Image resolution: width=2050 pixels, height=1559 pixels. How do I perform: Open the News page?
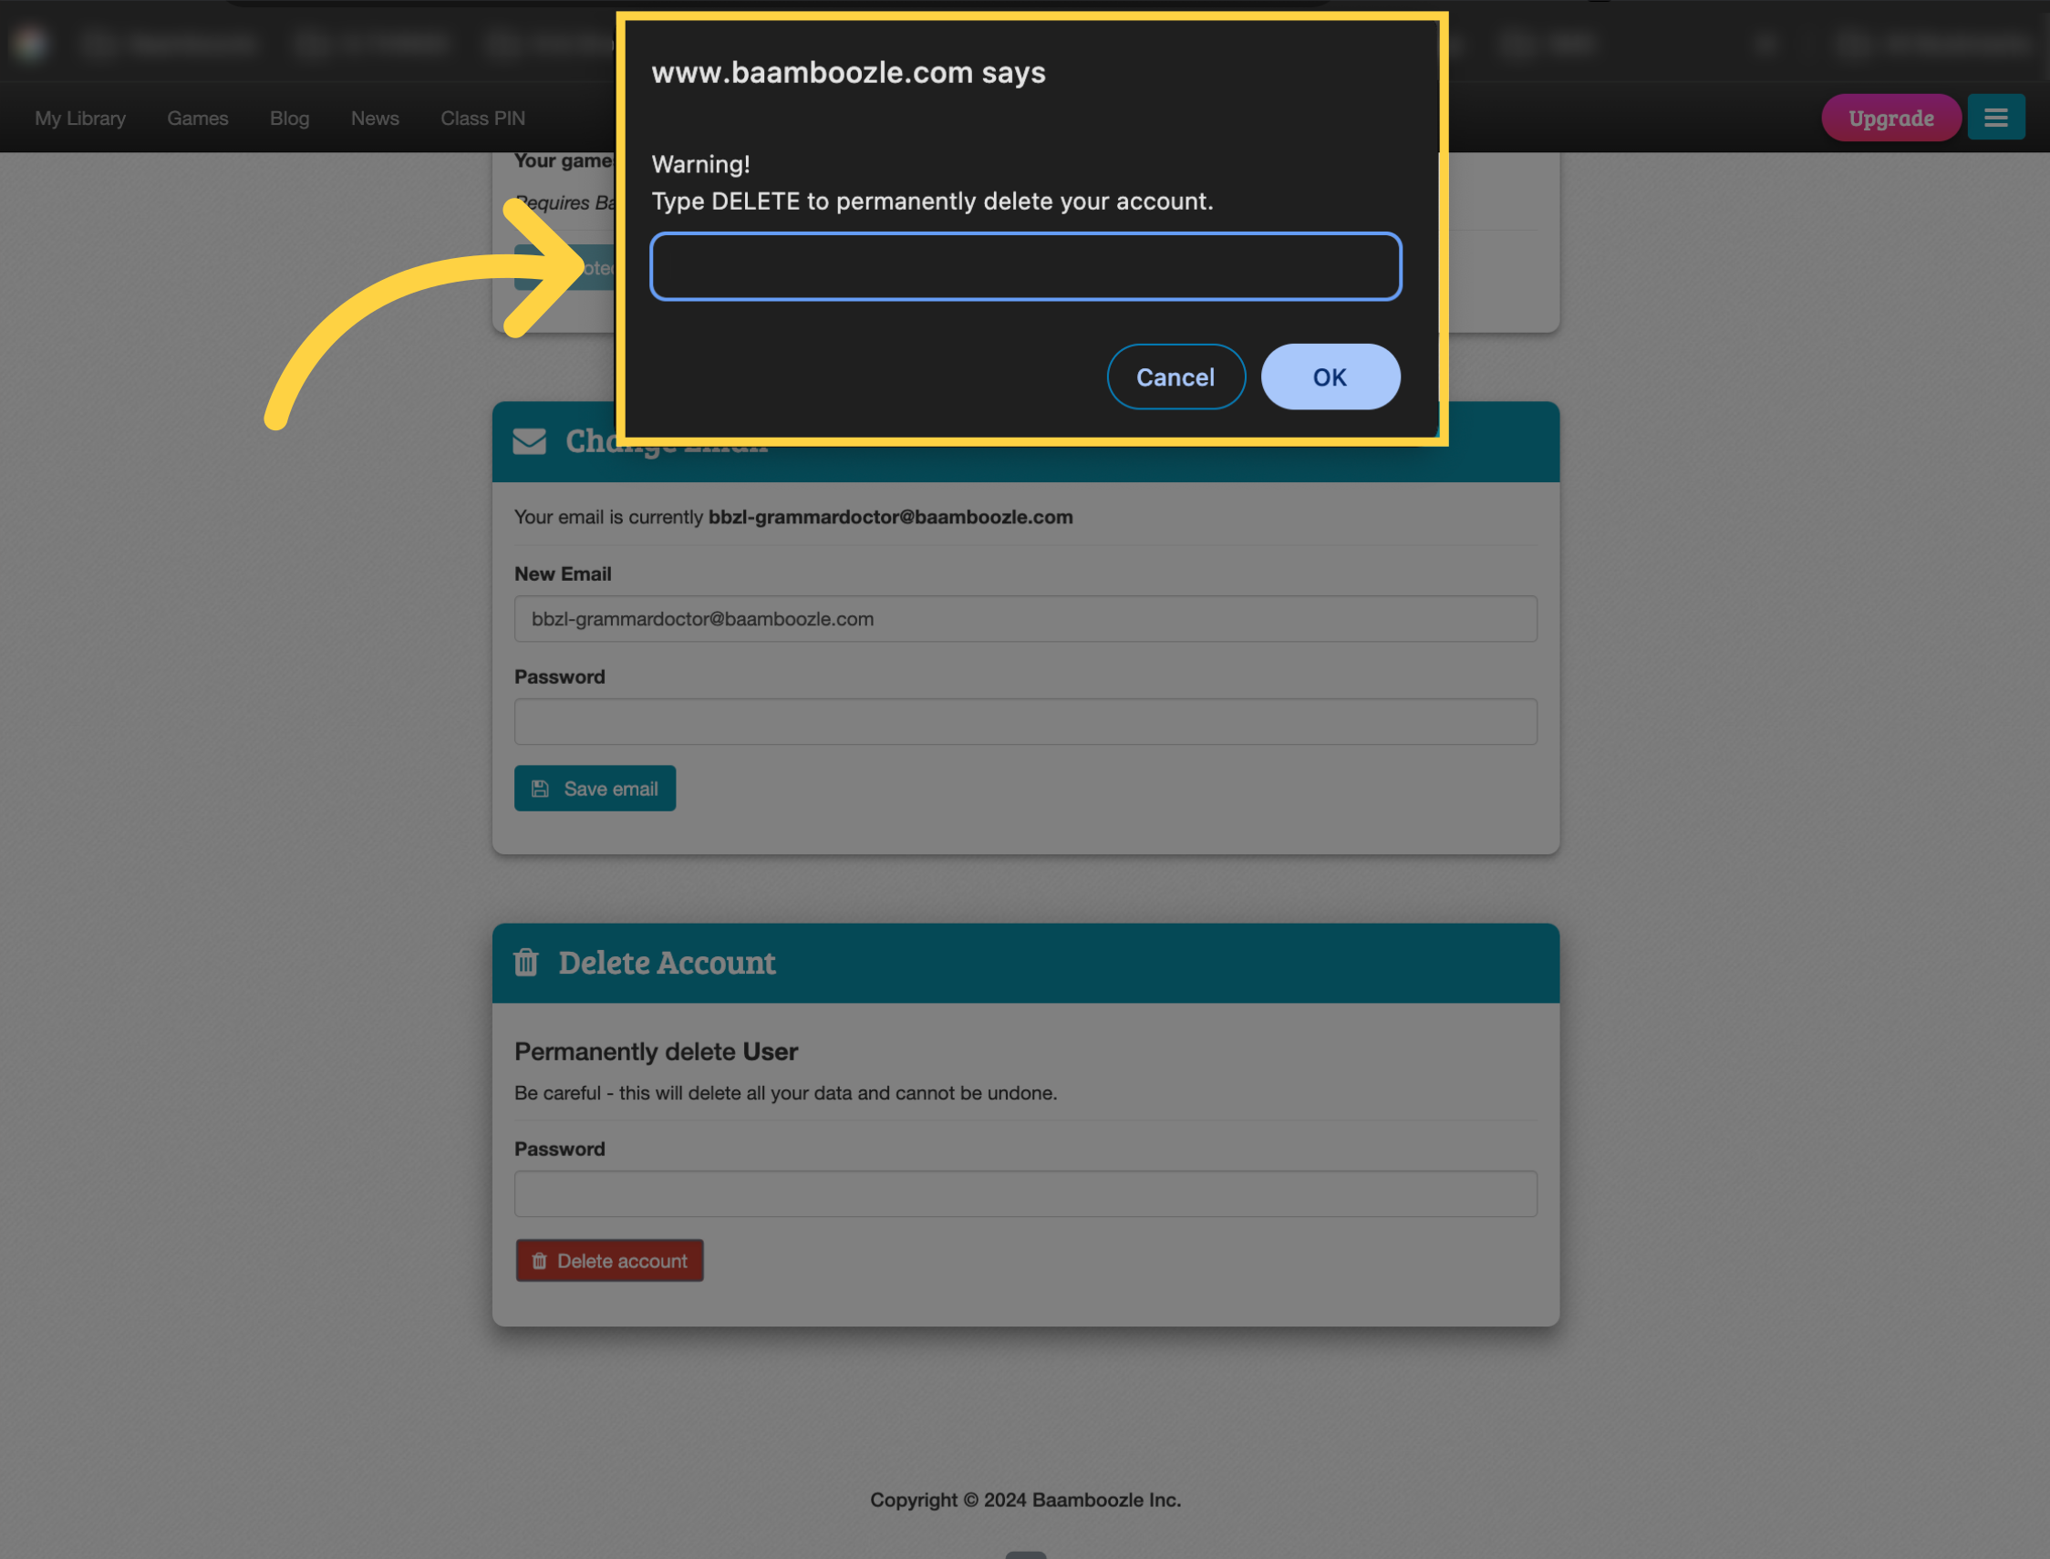click(375, 118)
